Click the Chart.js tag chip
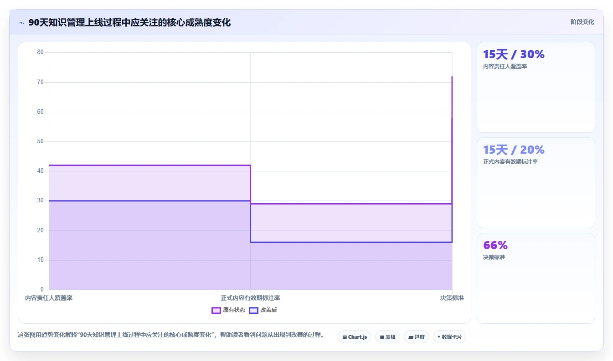The width and height of the screenshot is (613, 361). (355, 337)
